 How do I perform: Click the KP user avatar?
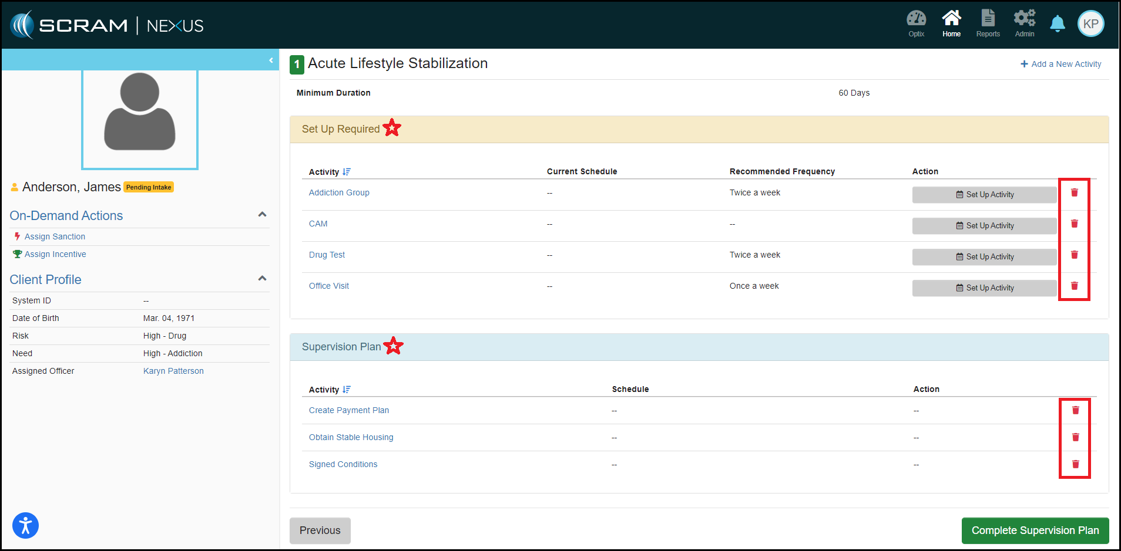pyautogui.click(x=1090, y=24)
